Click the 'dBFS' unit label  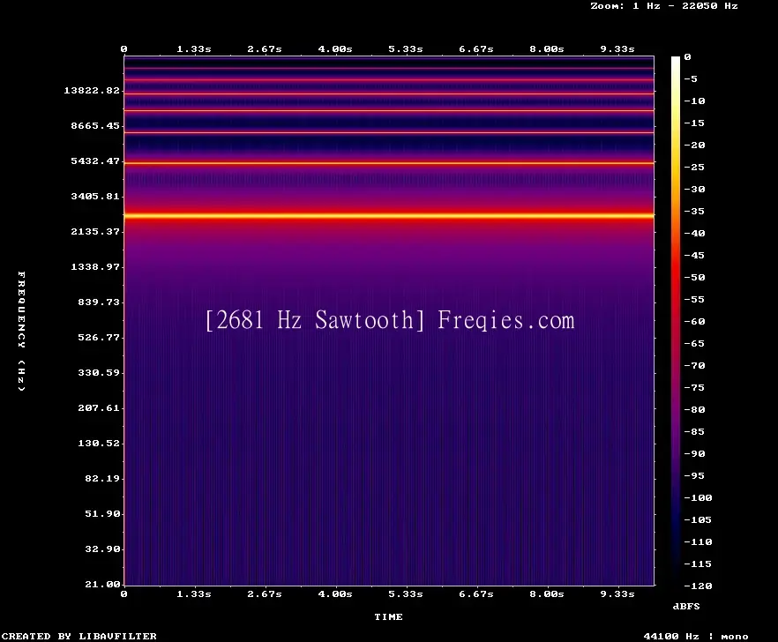(x=686, y=606)
